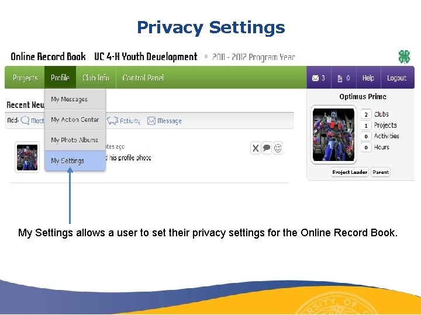Click the Project Leader badge button
This screenshot has width=421, height=315.
click(x=350, y=172)
